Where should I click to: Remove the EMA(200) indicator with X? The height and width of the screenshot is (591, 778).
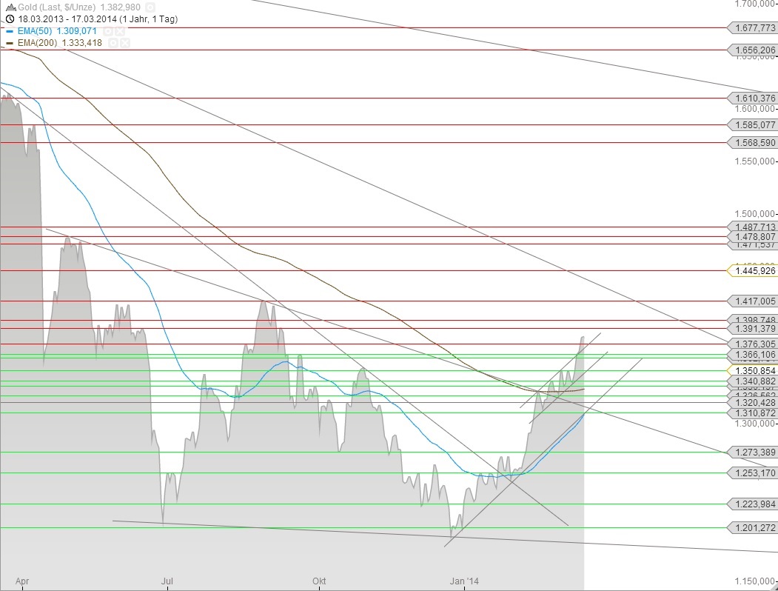pos(125,44)
